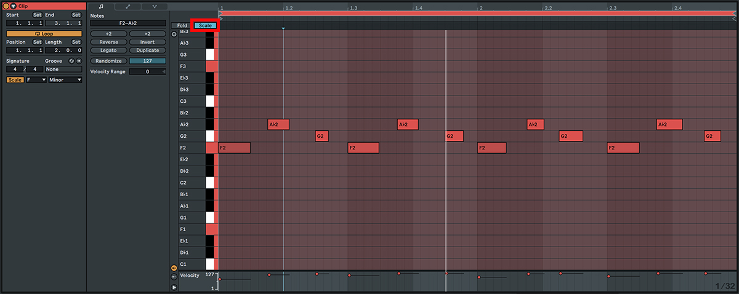Screen dimensions: 739x294
Task: Click the Invert button
Action: tap(147, 42)
